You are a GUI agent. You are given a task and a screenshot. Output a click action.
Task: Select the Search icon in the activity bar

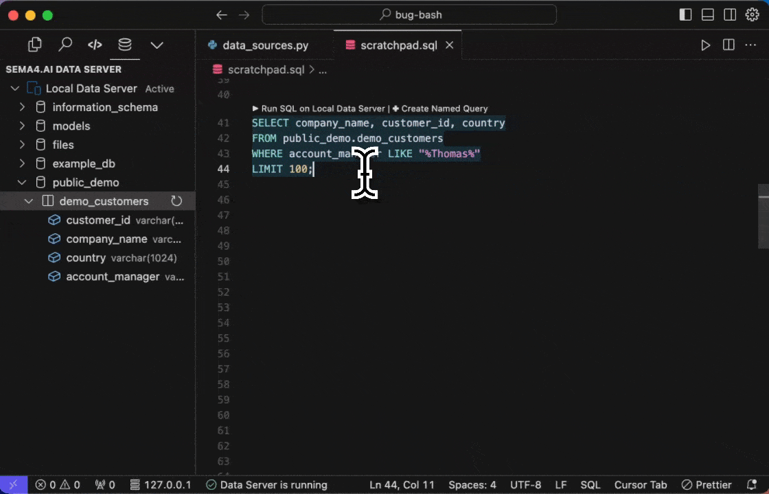click(x=65, y=45)
